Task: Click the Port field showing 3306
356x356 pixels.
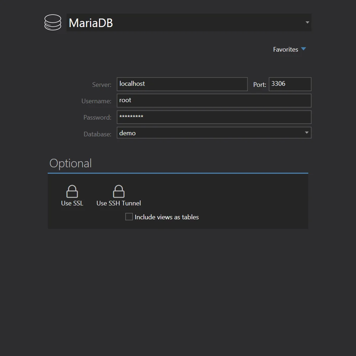Action: pyautogui.click(x=289, y=84)
